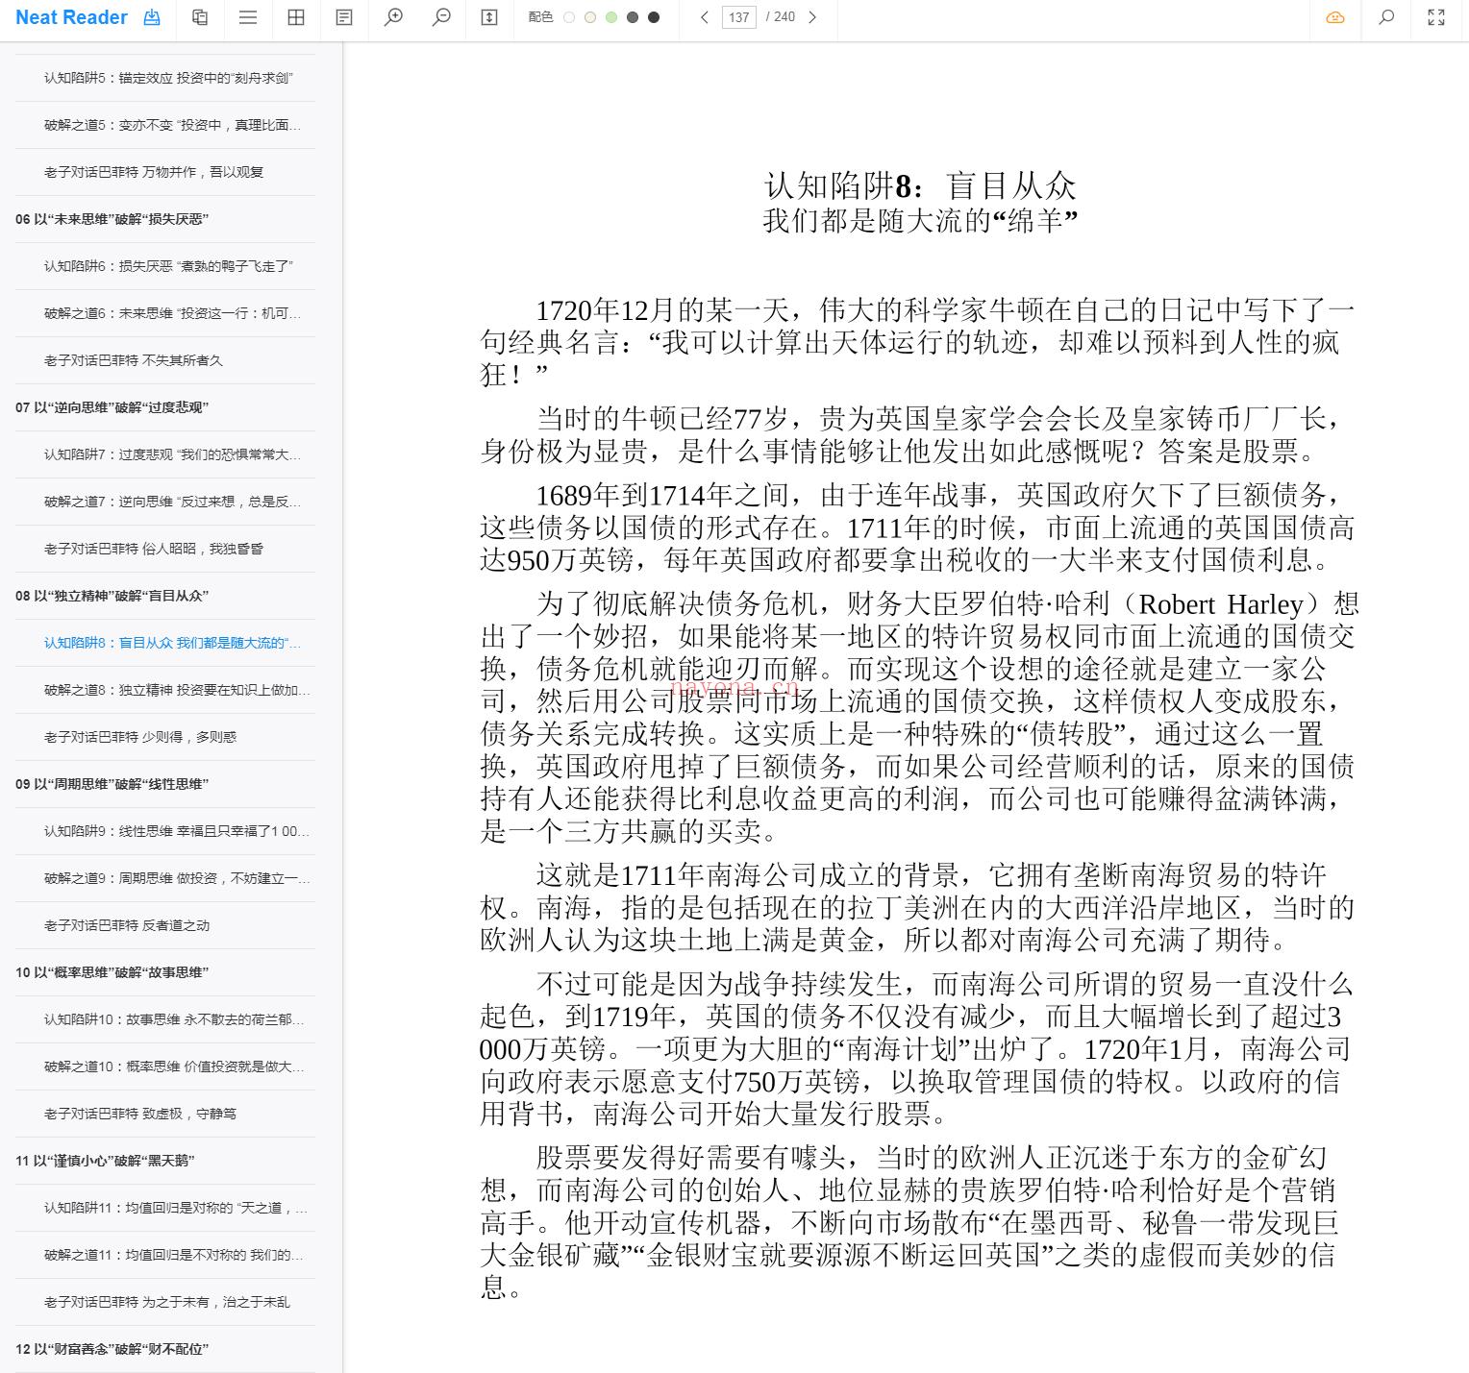Zoom out with the magnifier minus icon

(x=441, y=17)
